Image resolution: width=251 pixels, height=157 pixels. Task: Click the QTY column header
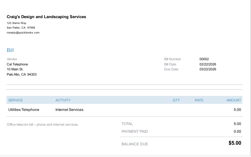(176, 100)
